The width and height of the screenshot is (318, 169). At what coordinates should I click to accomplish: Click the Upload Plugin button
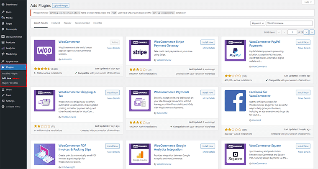tap(61, 5)
